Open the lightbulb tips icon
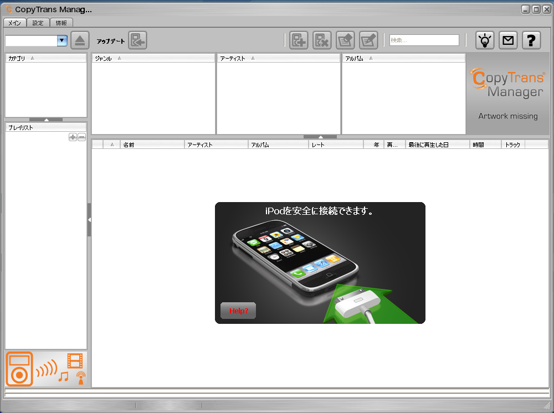 pos(485,40)
